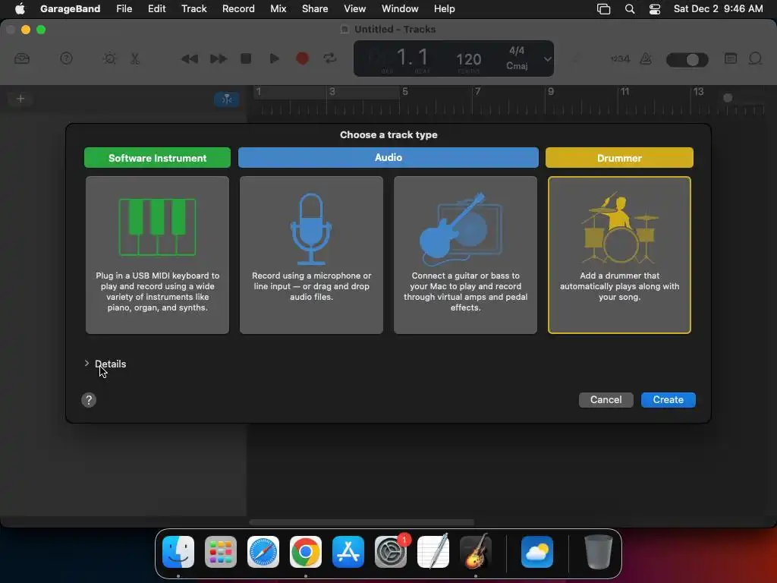Screen dimensions: 777x583
Task: Click the Quick Help question mark icon
Action: tap(66, 58)
